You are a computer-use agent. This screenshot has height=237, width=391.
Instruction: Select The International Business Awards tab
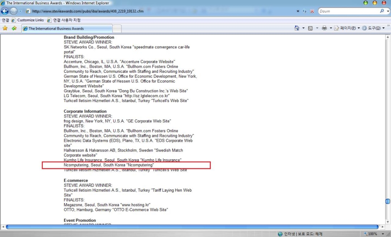click(x=67, y=28)
